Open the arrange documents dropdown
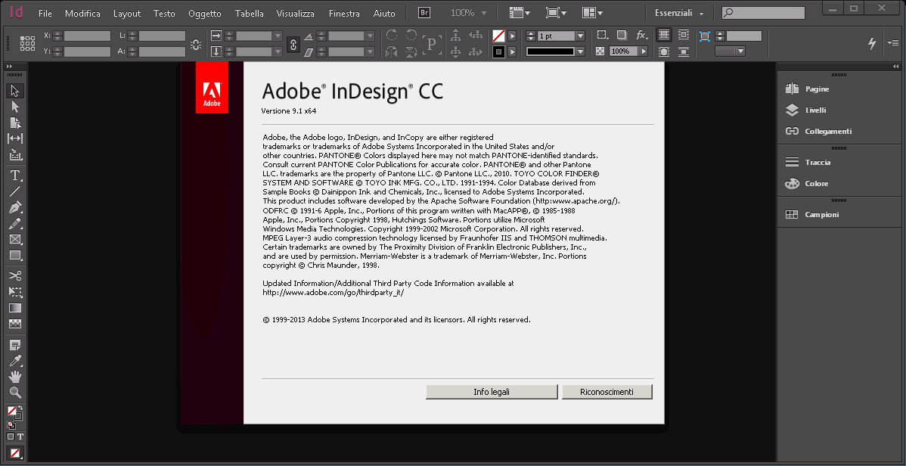The image size is (906, 466). coord(592,13)
